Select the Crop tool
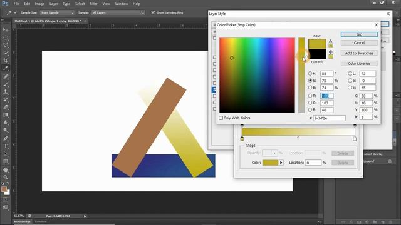This screenshot has width=401, height=225. (6, 61)
